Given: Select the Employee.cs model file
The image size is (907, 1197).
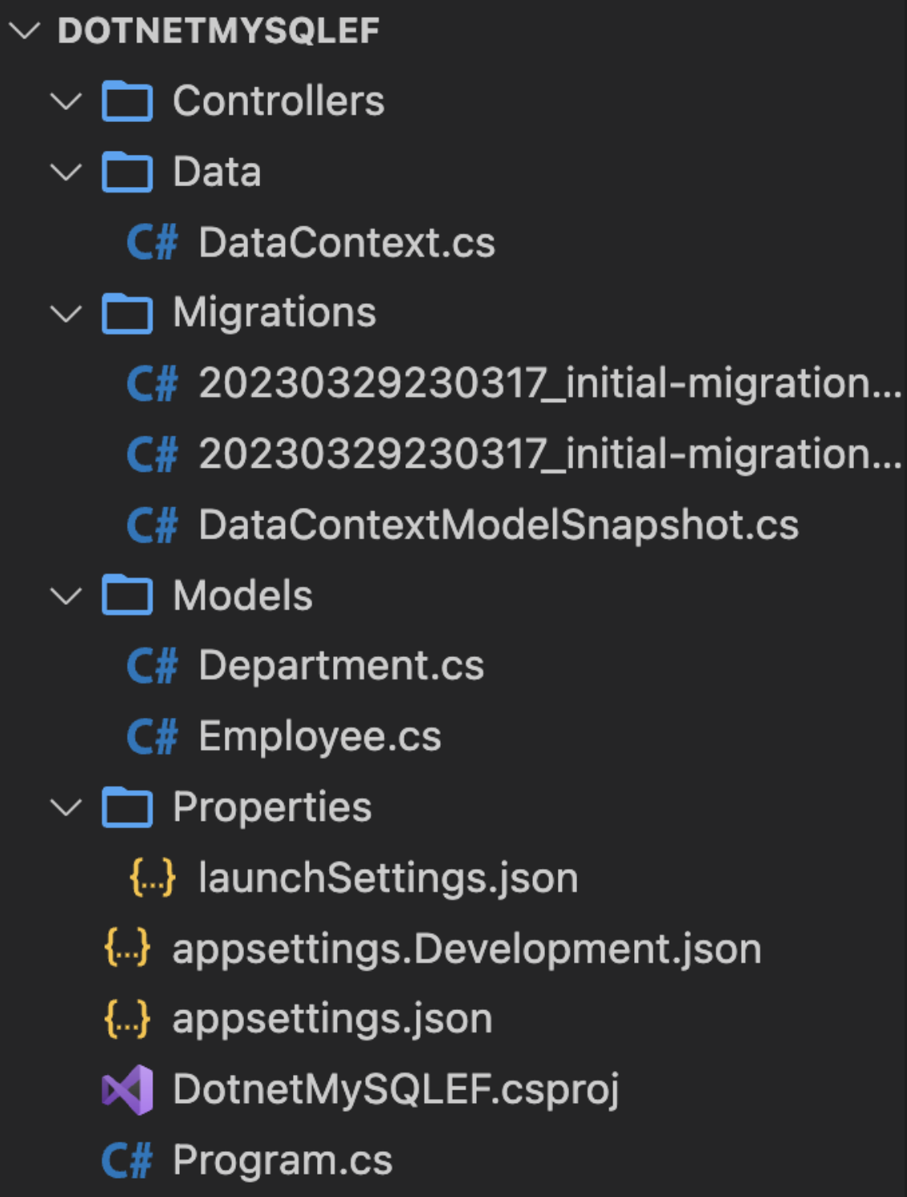Looking at the screenshot, I should (319, 736).
